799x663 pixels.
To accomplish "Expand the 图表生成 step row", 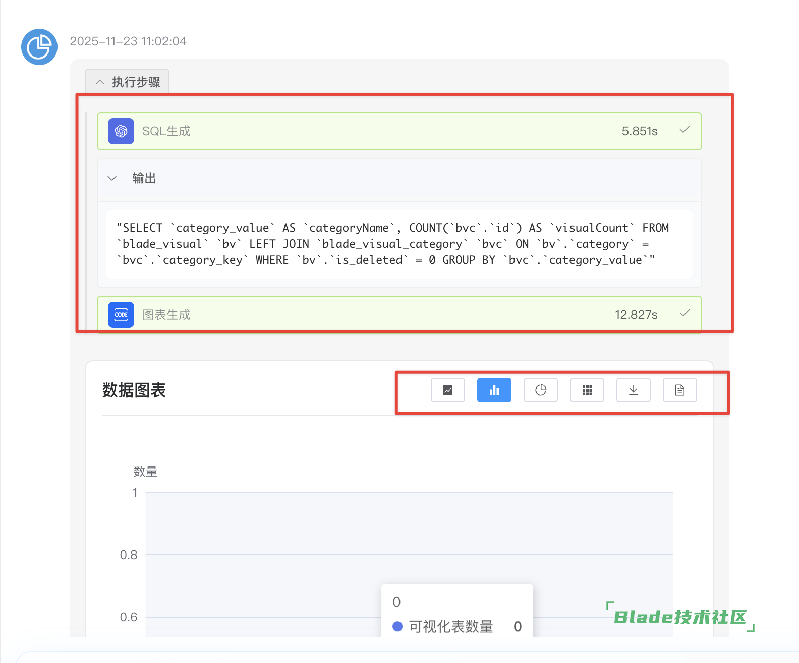I will point(398,315).
